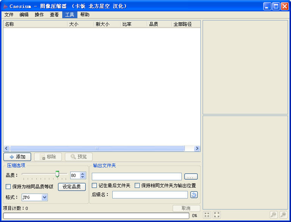Image resolution: width=291 pixels, height=222 pixels.
Task: Click the 后缀名 suffix input field
Action: (x=150, y=195)
